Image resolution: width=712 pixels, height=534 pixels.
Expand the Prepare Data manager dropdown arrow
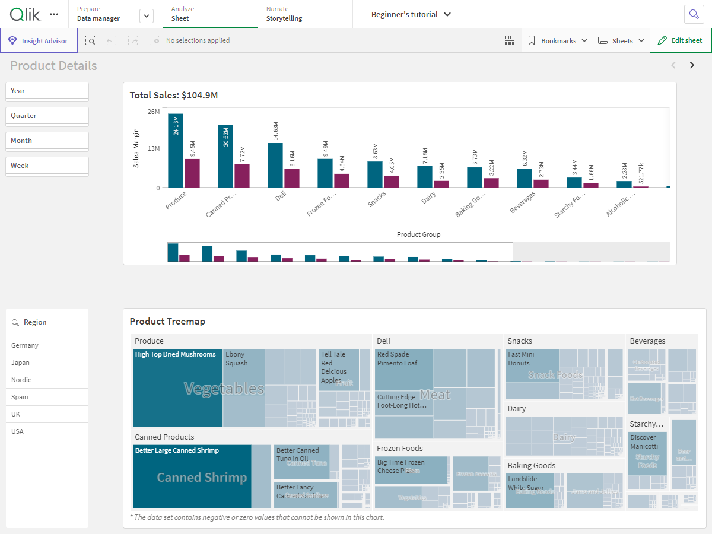pos(147,17)
